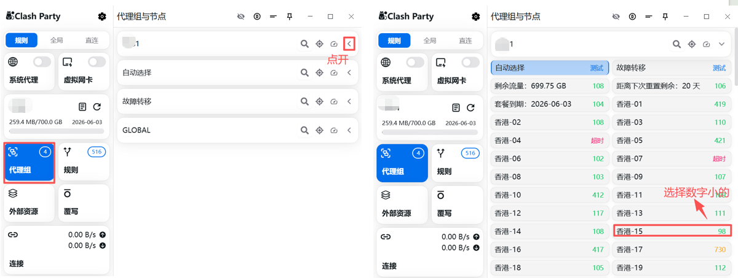738x278 pixels.
Task: Open 覆写 card in left window
Action: [84, 203]
